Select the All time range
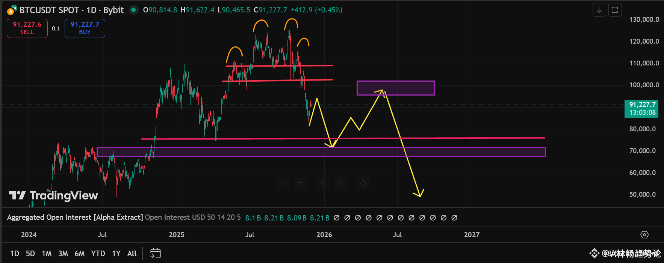This screenshot has width=664, height=263. pos(132,254)
